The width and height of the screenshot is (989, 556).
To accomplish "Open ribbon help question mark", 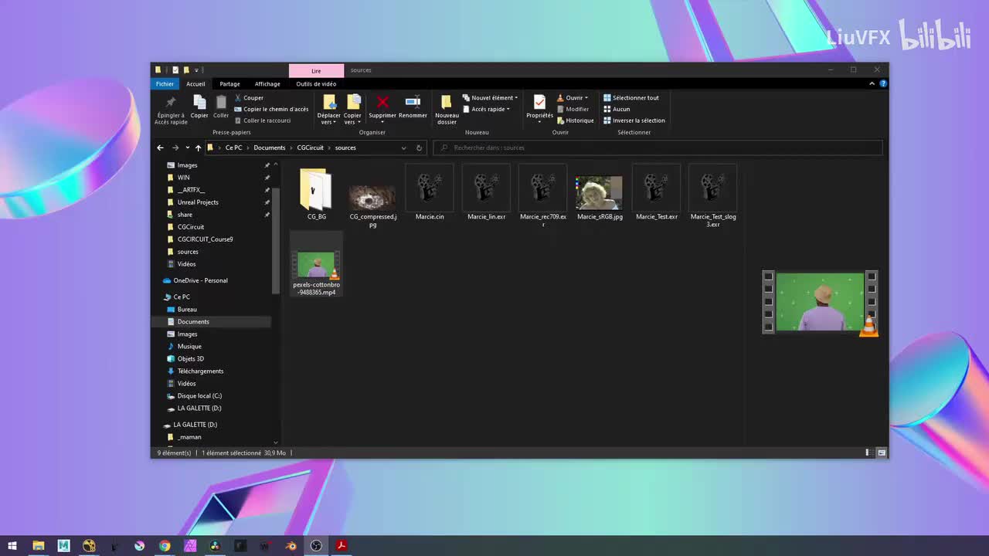I will pos(883,83).
